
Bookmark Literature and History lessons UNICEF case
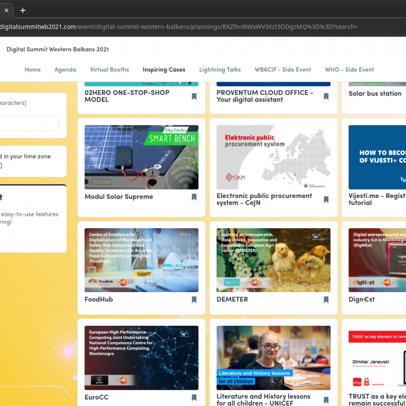tap(326, 400)
